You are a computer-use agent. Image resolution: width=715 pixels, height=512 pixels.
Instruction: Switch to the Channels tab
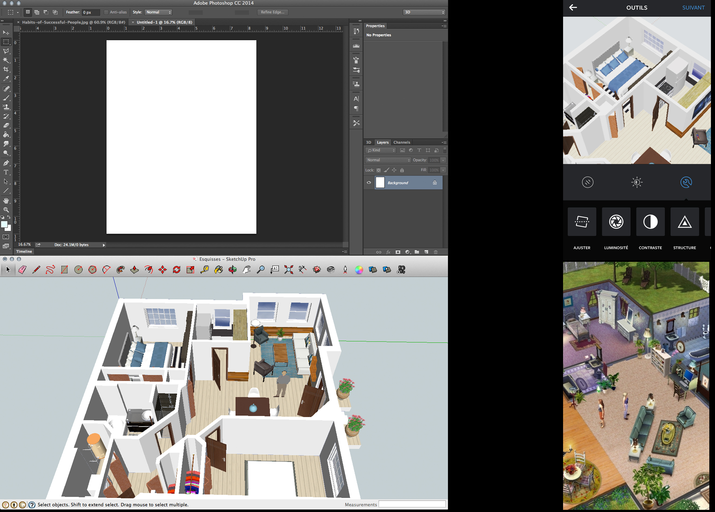[401, 142]
